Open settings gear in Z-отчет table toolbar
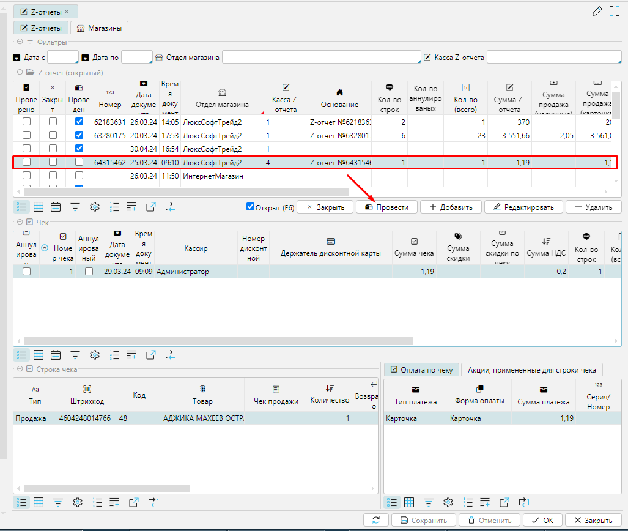 point(94,207)
